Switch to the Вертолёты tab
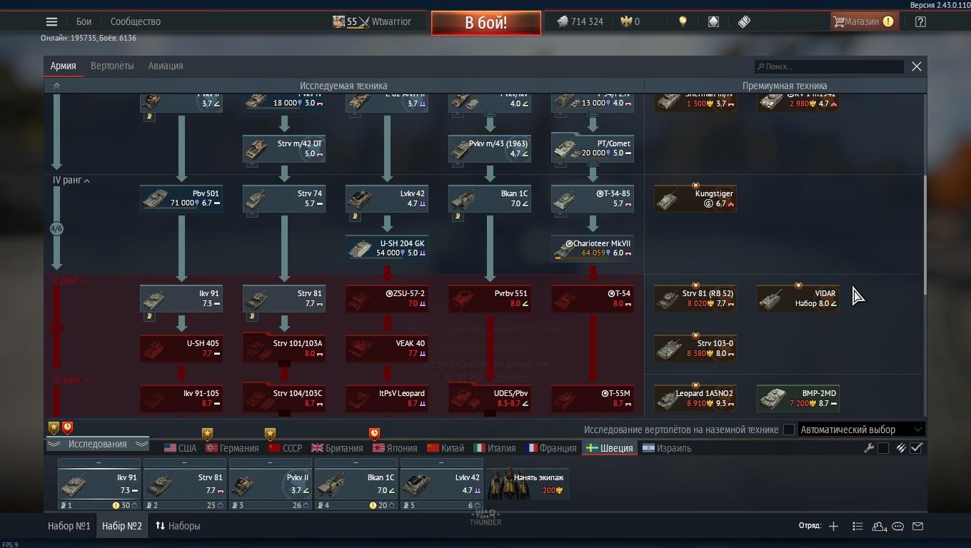971x548 pixels. click(112, 66)
